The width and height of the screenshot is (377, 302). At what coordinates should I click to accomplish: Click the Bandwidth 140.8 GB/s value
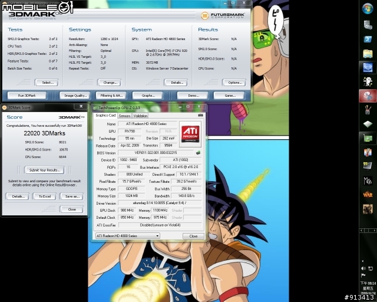coord(186,196)
